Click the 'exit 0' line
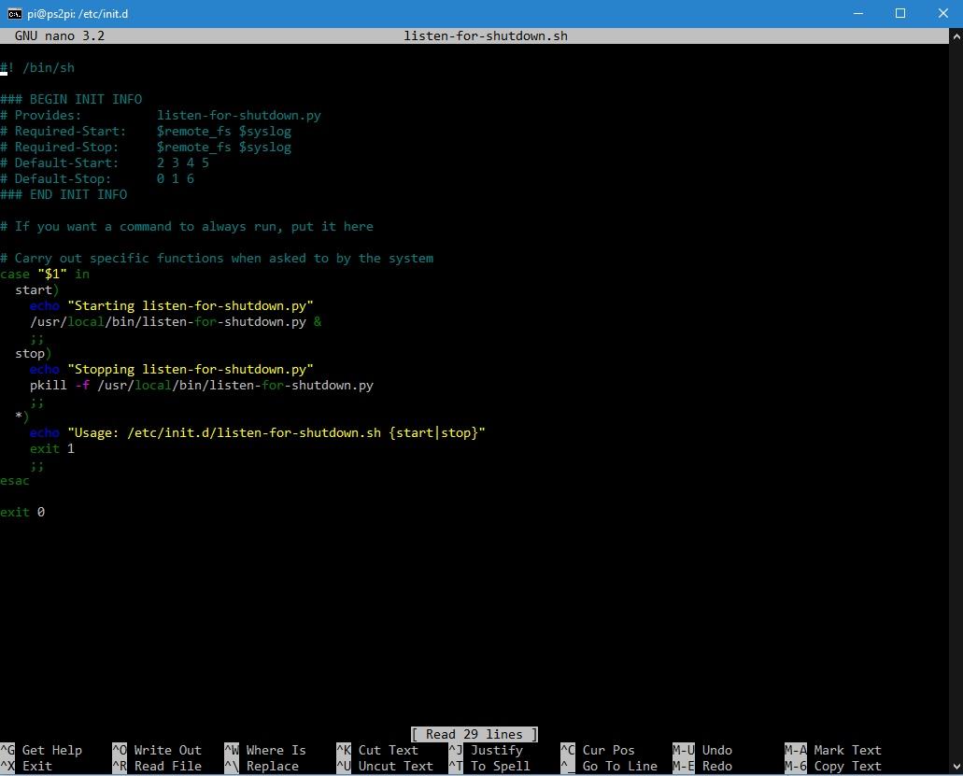Screen dimensions: 963x776 [x=22, y=513]
